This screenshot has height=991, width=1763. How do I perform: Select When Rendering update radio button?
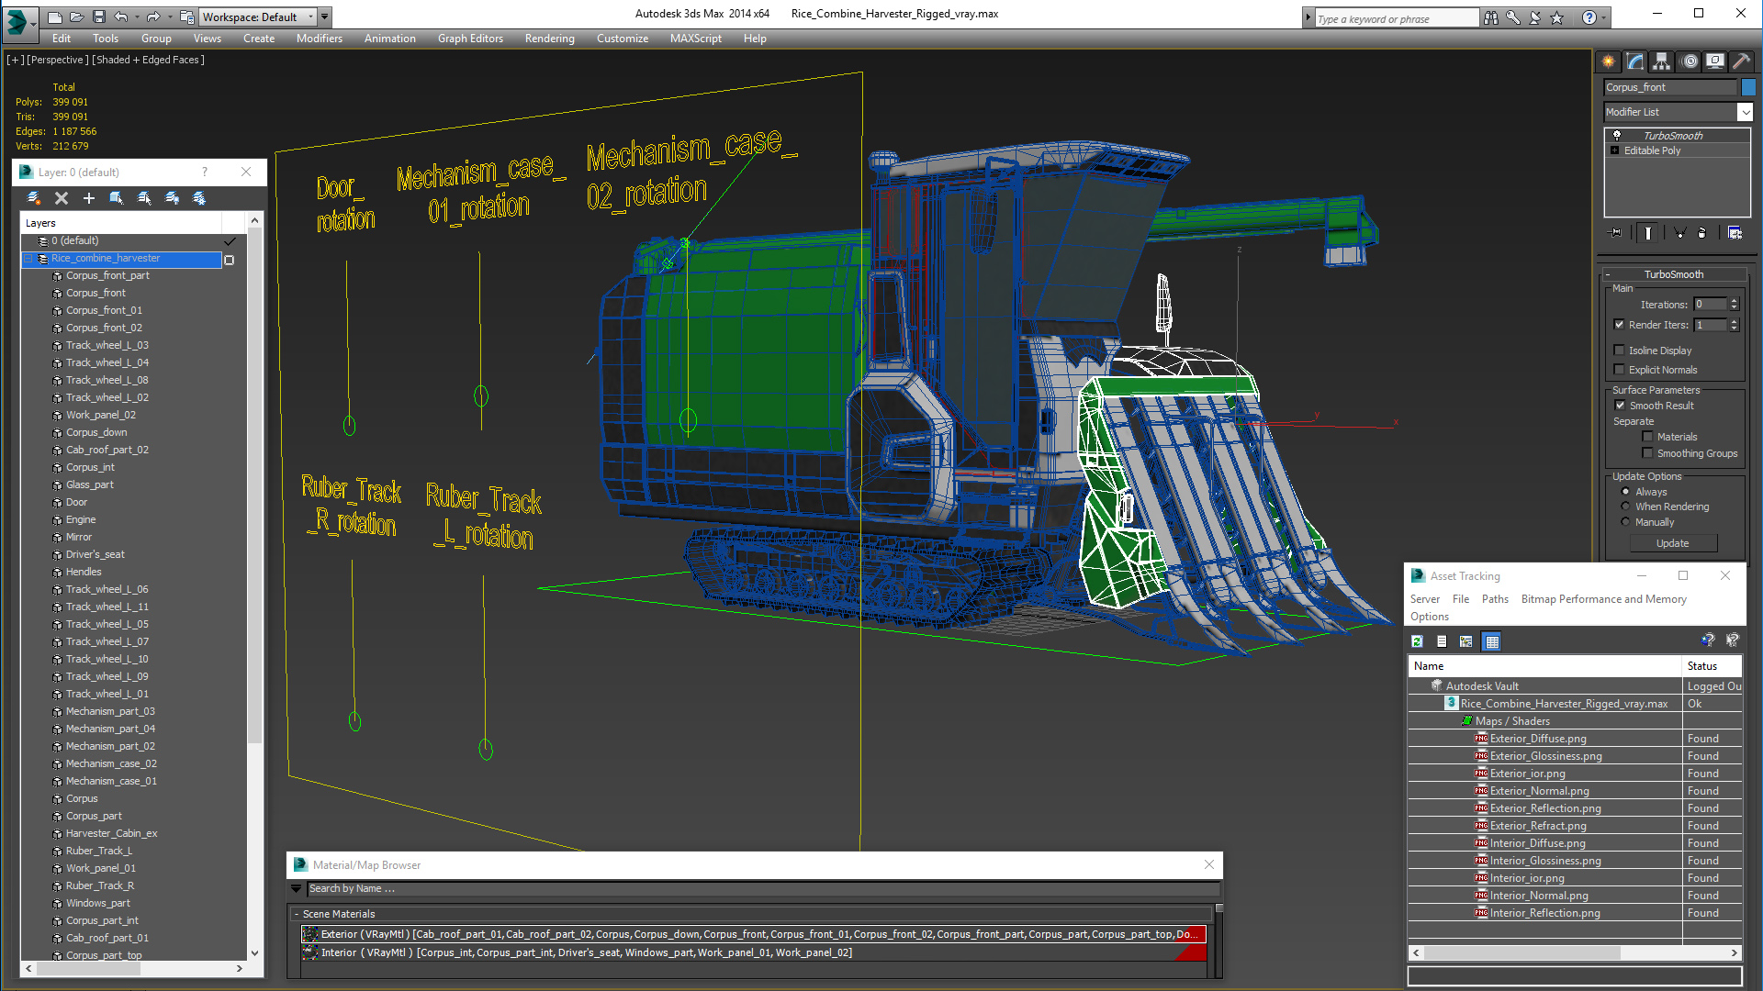click(x=1625, y=507)
